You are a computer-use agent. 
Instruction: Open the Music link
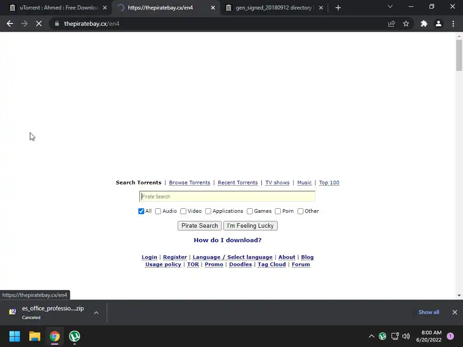[304, 183]
